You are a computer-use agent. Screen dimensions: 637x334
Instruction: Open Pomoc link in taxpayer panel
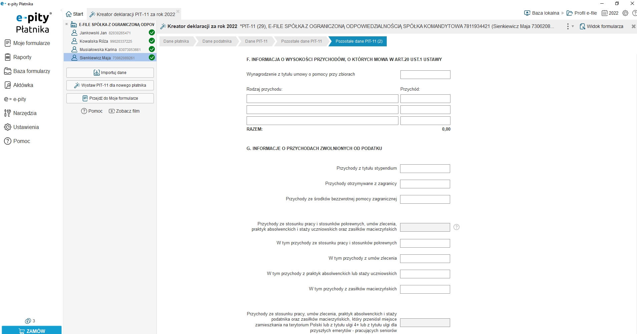pos(92,111)
